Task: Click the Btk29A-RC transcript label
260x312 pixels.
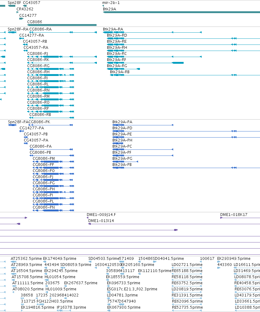Action: point(117,54)
